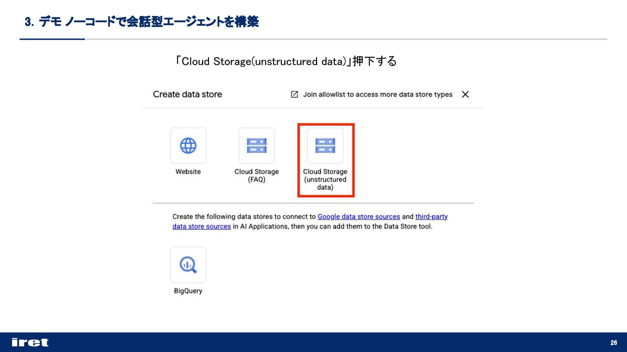
Task: Click the iret logo in footer
Action: coord(30,342)
